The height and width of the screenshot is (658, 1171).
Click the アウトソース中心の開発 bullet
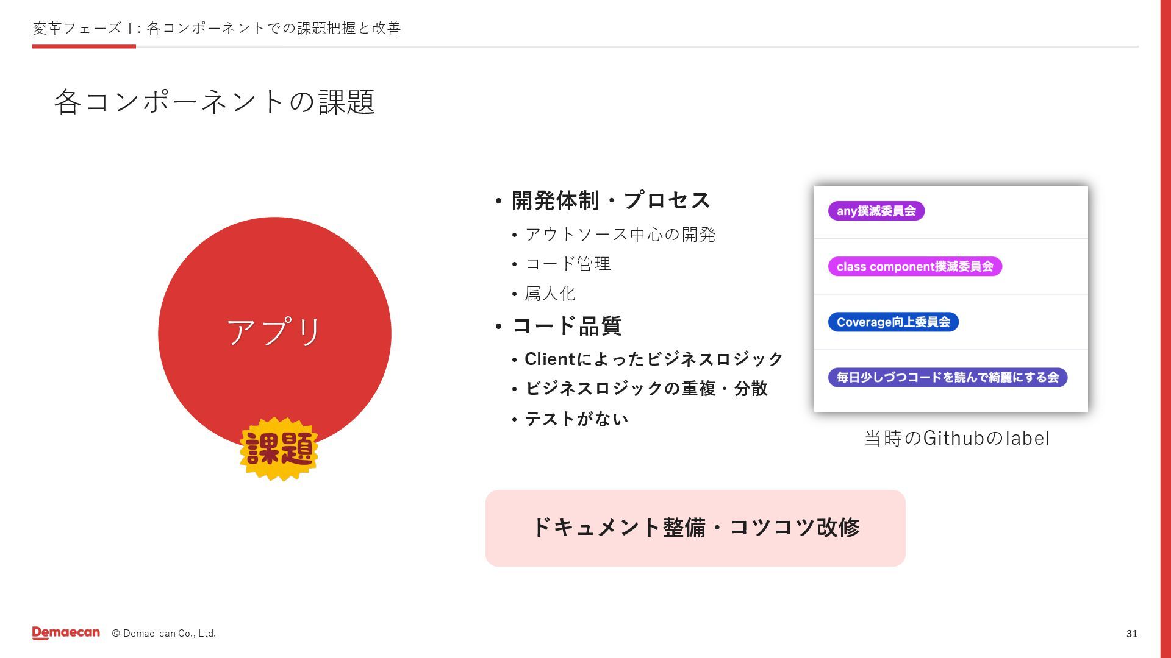[620, 235]
